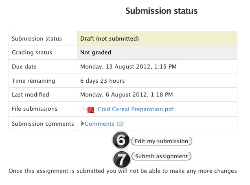
Task: Select the Draft (not submitted) status cell
Action: (157, 38)
